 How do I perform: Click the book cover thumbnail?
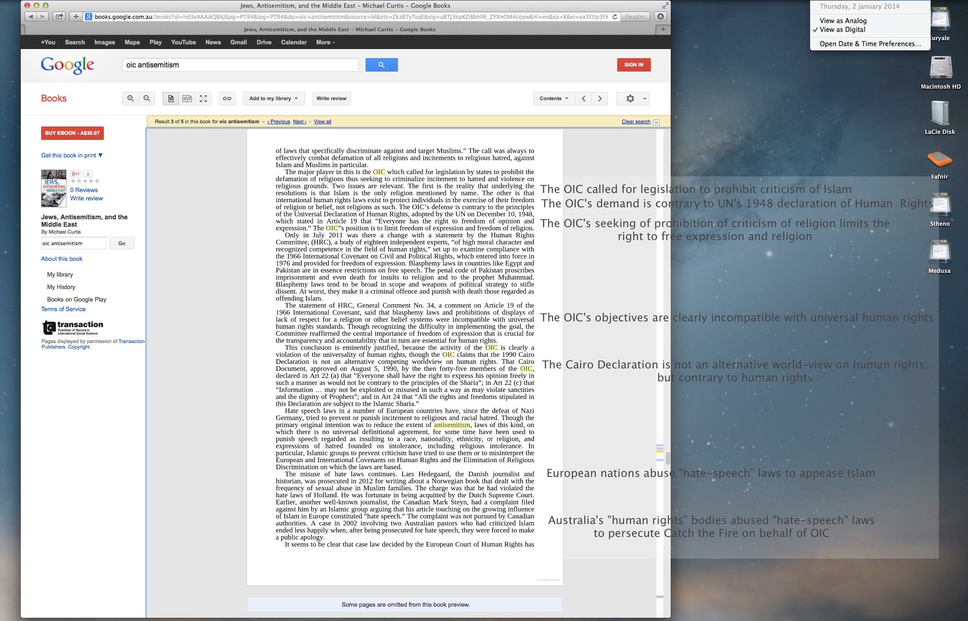click(x=54, y=188)
